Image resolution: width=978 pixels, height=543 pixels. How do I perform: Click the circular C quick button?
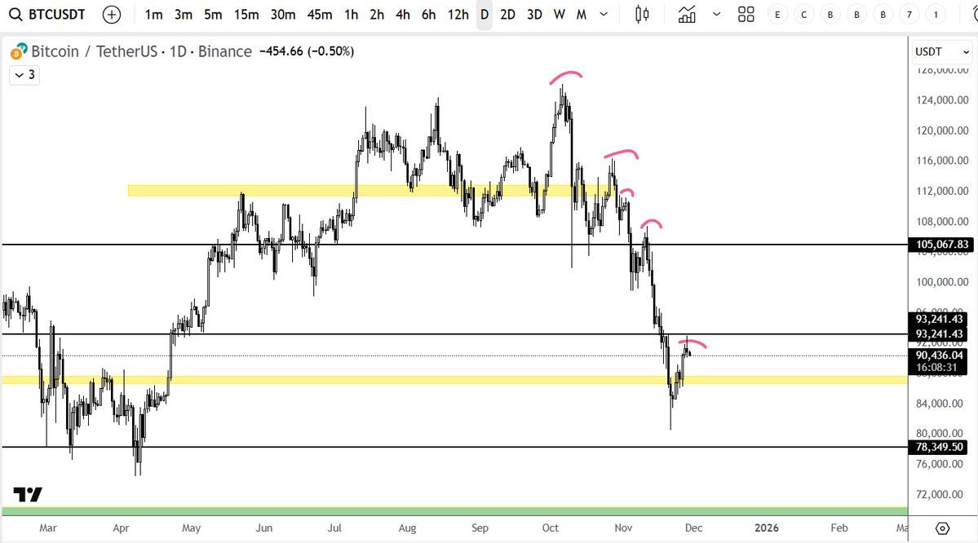point(804,15)
